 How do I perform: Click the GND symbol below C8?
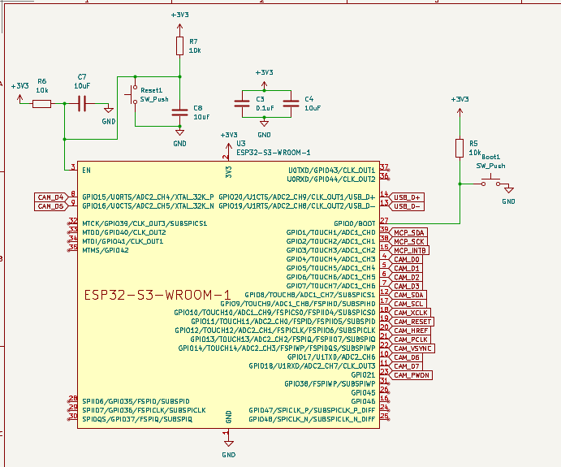pyautogui.click(x=179, y=137)
